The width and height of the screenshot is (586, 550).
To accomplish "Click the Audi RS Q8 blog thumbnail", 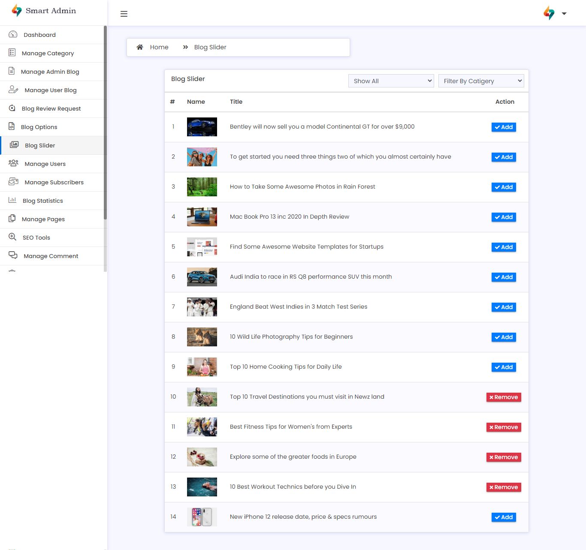I will [x=202, y=277].
